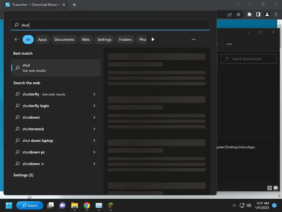Switch File Explorer to details view
The width and height of the screenshot is (282, 212).
tap(269, 188)
